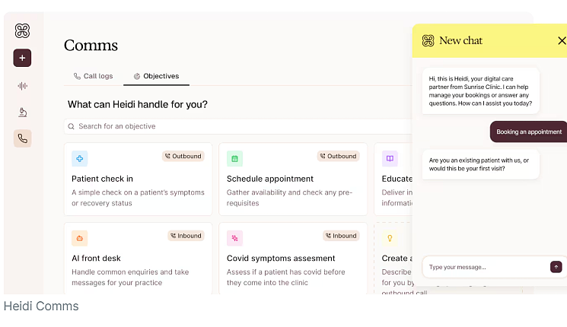Click the Educate card book icon

[390, 159]
